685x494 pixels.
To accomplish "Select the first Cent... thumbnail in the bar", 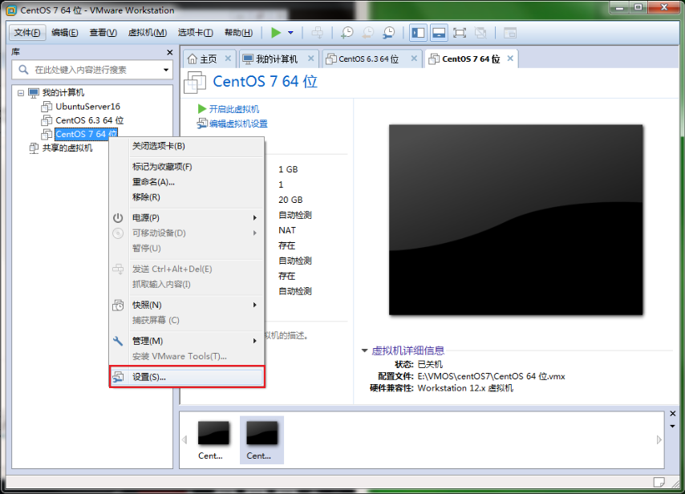I will click(213, 439).
